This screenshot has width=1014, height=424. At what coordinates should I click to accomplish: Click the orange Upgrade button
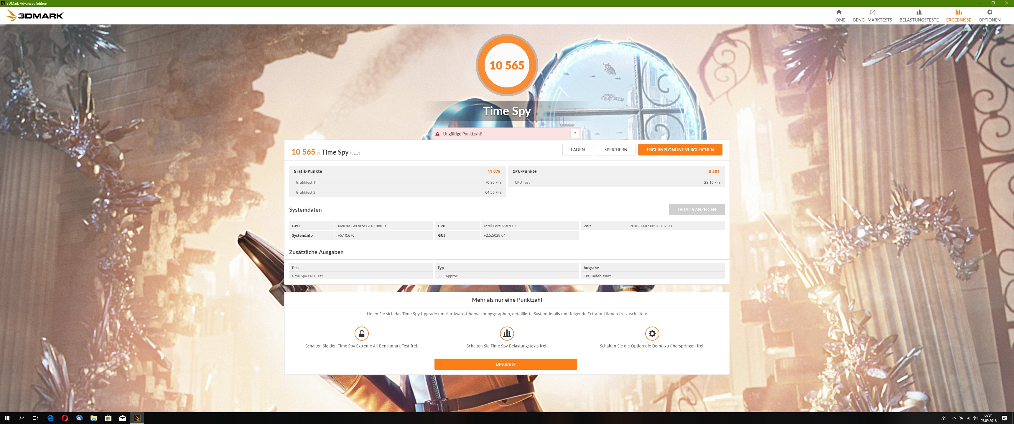coord(506,364)
